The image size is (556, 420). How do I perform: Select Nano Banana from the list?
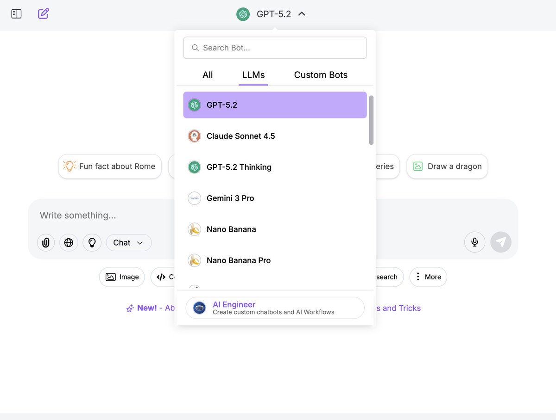pyautogui.click(x=275, y=229)
